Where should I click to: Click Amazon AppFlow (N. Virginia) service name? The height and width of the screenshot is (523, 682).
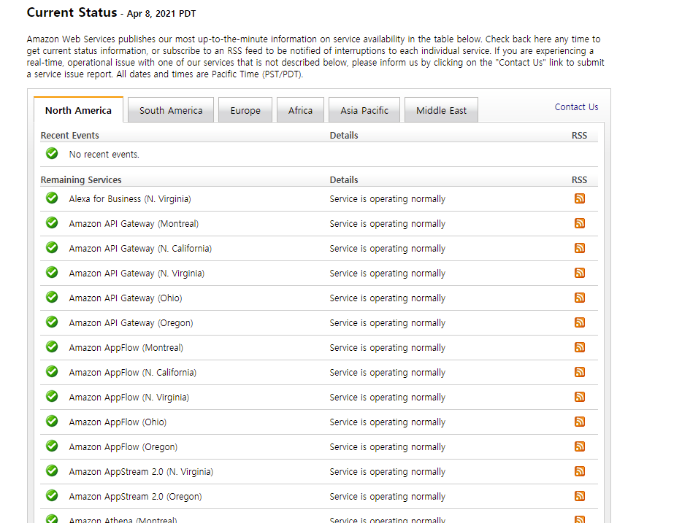[129, 397]
